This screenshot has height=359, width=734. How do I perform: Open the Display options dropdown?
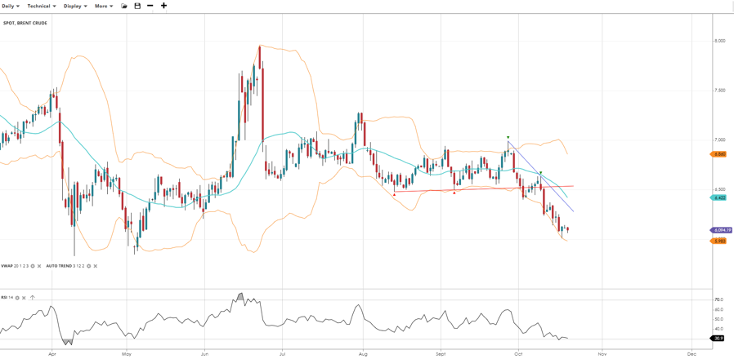point(75,6)
